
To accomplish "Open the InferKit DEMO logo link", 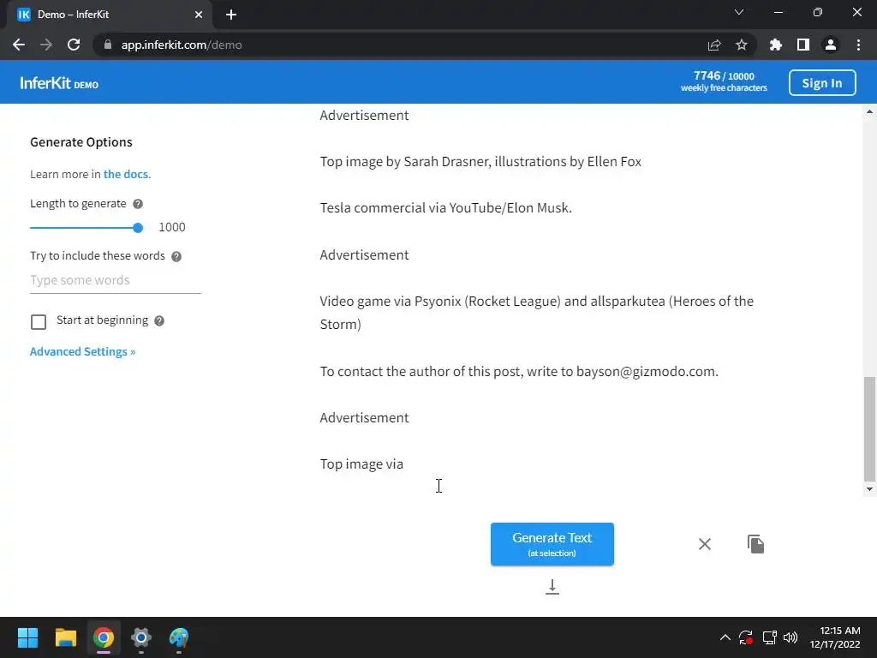I will pos(59,83).
